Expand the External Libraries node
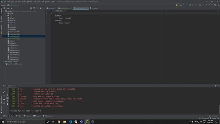The image size is (220, 124). [x=4, y=62]
